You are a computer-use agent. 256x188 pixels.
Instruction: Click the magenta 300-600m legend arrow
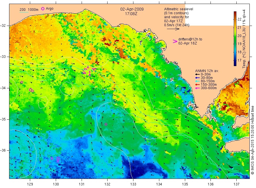tap(197, 88)
